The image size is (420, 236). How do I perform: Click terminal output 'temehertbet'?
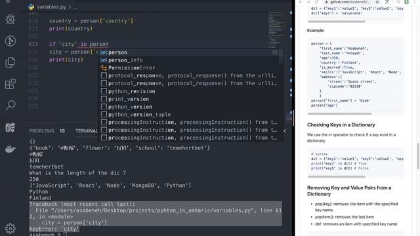[x=47, y=167]
